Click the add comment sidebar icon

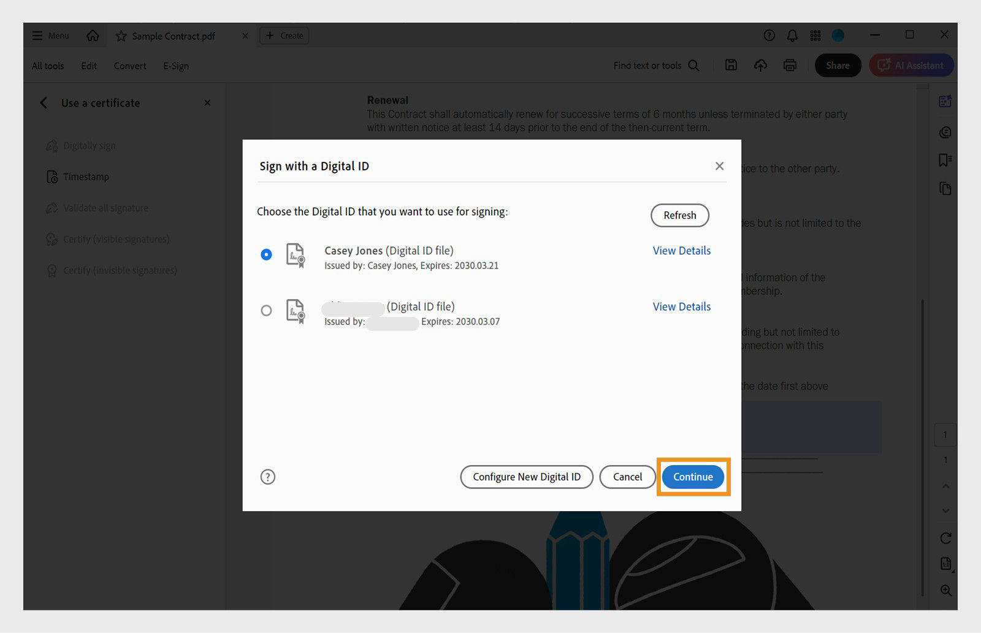[945, 132]
